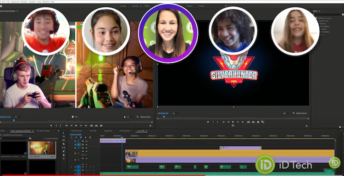Image resolution: width=344 pixels, height=176 pixels.
Task: Switch to Editing workspace tab
Action: point(147,6)
